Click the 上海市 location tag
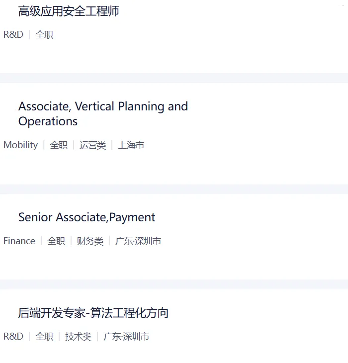This screenshot has height=363, width=348. pyautogui.click(x=131, y=145)
